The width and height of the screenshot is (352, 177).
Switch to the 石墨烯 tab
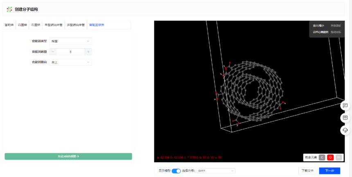(x=22, y=25)
